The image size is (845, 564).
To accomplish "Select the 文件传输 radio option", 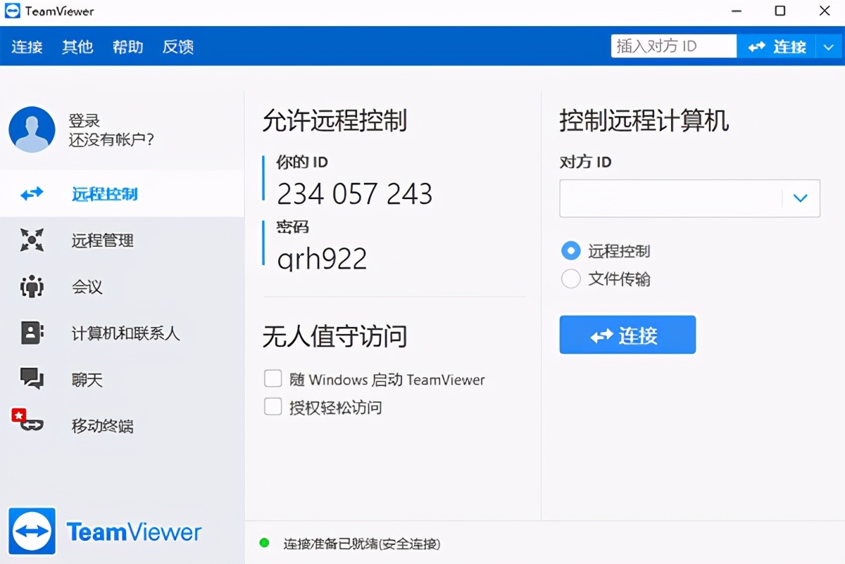I will pos(570,278).
